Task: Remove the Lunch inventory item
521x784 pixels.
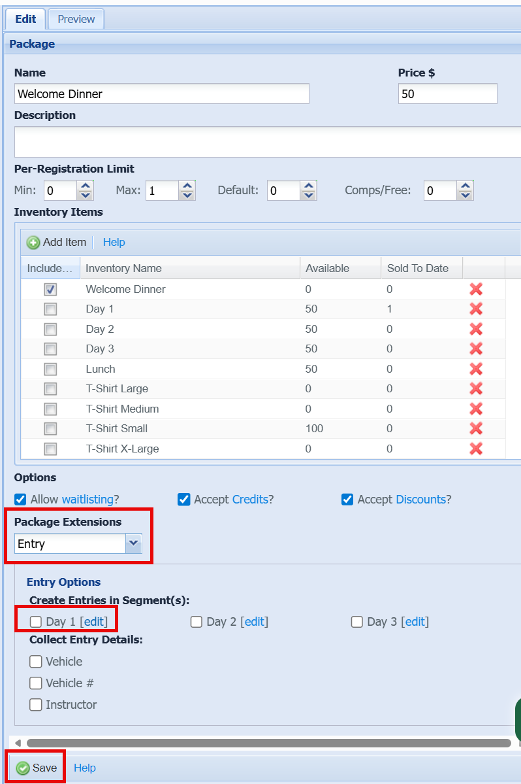Action: (476, 369)
